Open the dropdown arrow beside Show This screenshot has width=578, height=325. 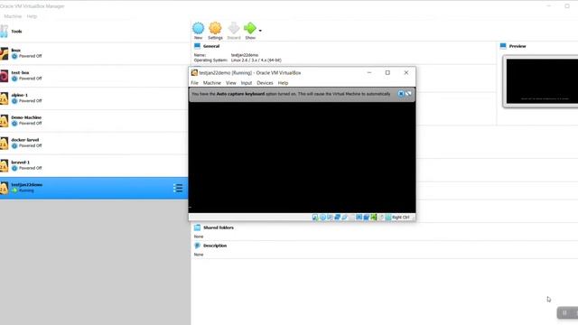point(260,31)
